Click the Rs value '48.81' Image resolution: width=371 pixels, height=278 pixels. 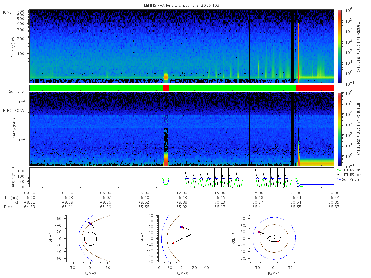coord(30,202)
